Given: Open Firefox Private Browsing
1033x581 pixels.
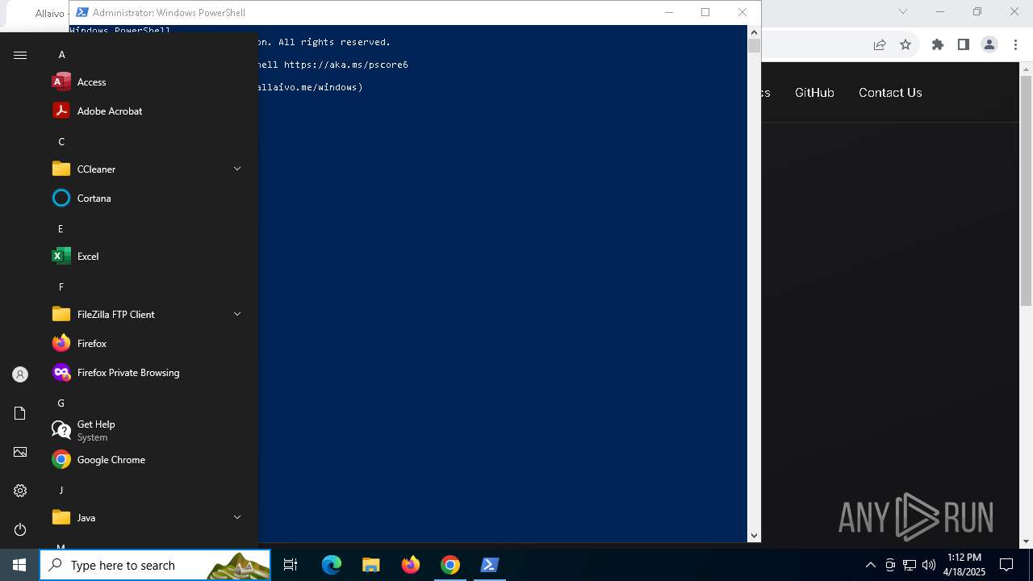Looking at the screenshot, I should tap(149, 372).
